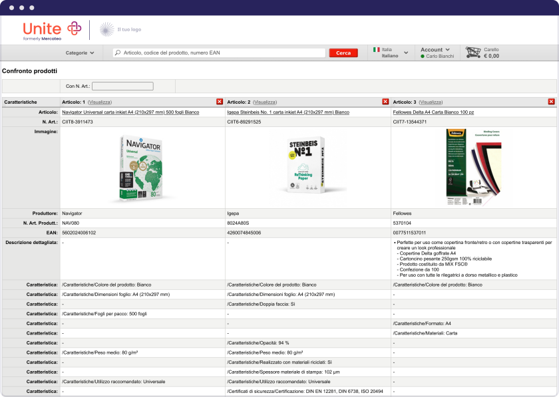Click the Caratteristiche column header
The height and width of the screenshot is (397, 559).
click(x=21, y=102)
